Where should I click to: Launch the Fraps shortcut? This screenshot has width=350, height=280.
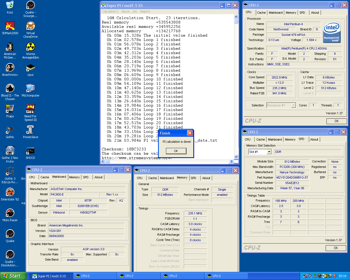point(10,111)
